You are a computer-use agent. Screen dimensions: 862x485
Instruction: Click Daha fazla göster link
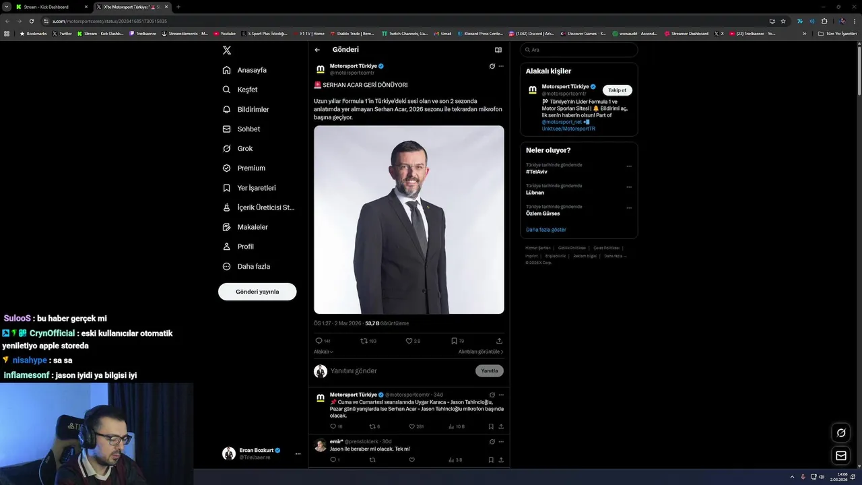click(546, 230)
